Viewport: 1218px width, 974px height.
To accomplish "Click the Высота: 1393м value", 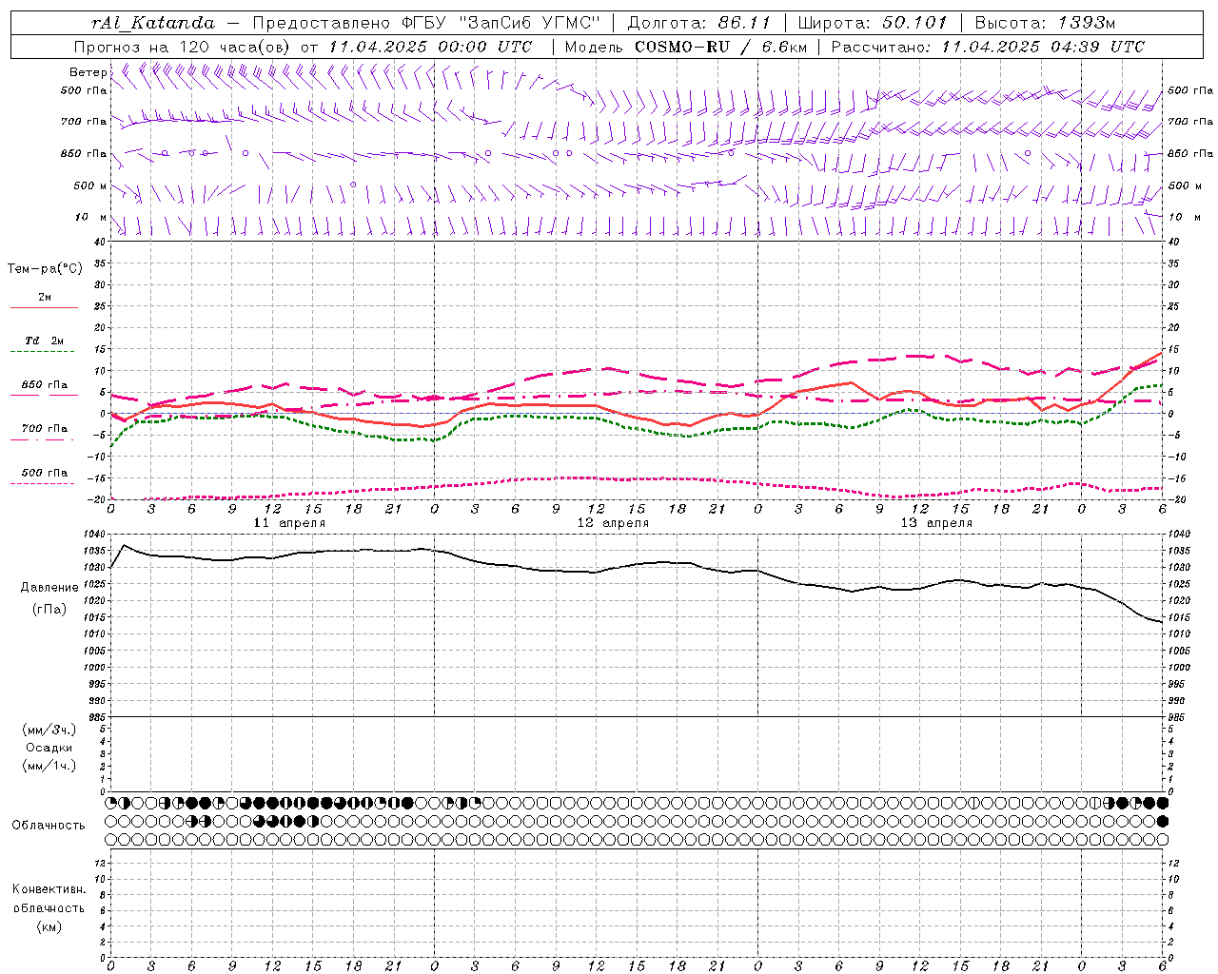I will (x=1046, y=23).
